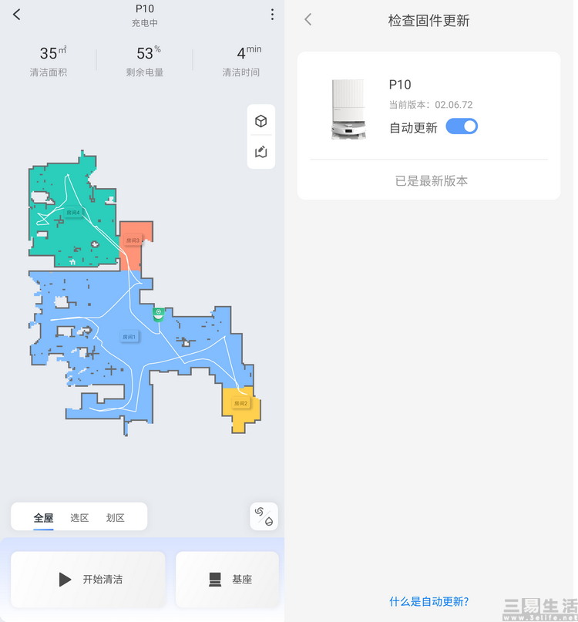This screenshot has width=578, height=622.
Task: Go back from firmware update page
Action: click(308, 19)
